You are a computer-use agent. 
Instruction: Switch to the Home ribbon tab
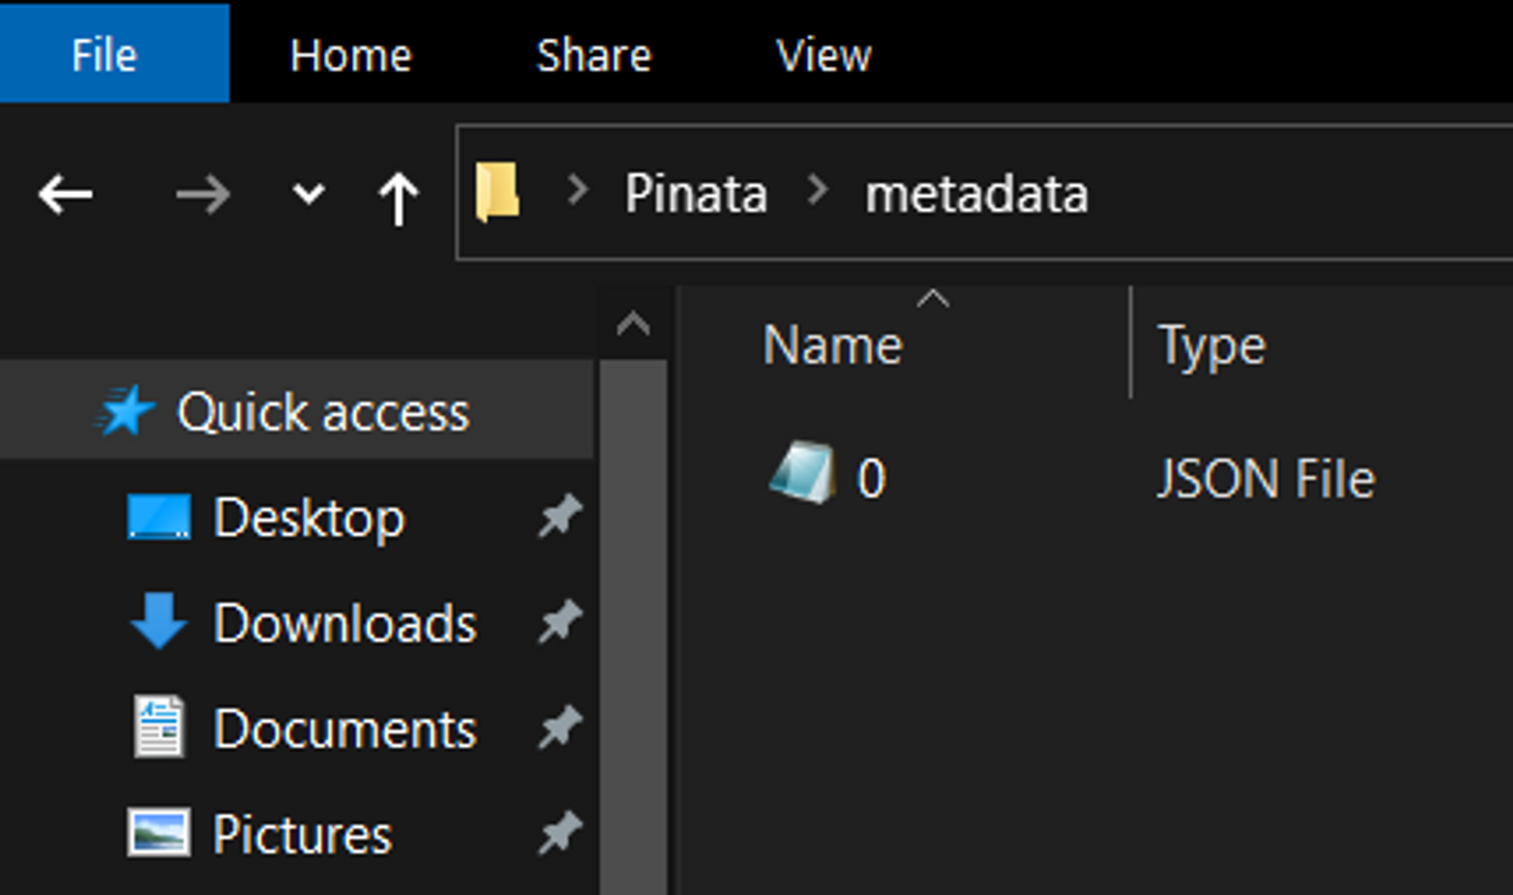click(350, 55)
